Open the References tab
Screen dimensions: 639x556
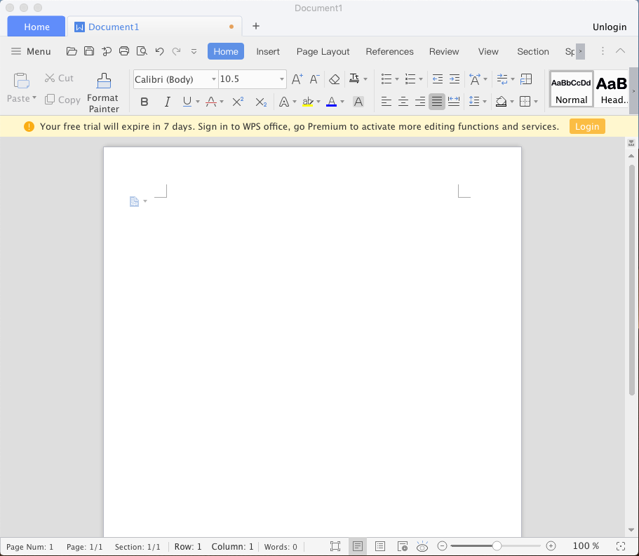[389, 51]
